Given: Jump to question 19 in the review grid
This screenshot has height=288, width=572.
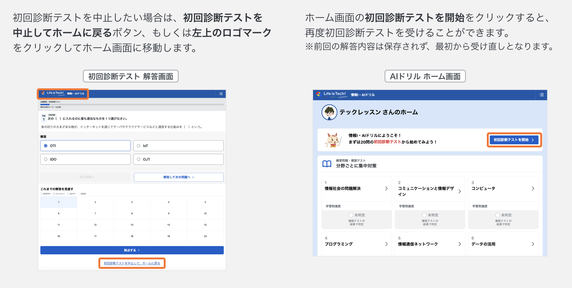Looking at the screenshot, I should [x=168, y=236].
